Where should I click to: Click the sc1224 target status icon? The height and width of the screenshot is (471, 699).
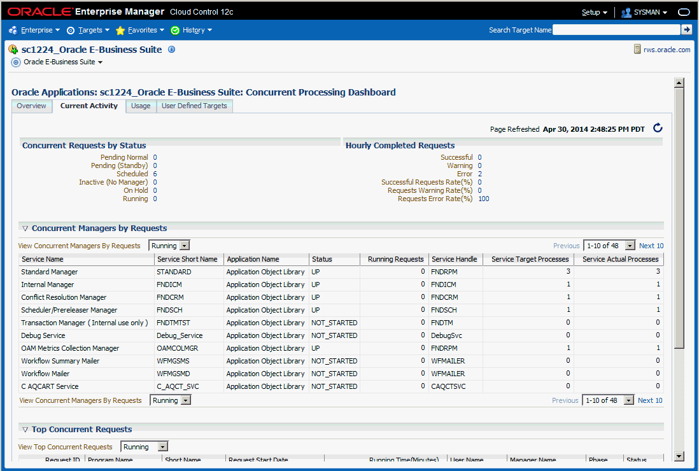click(x=13, y=50)
